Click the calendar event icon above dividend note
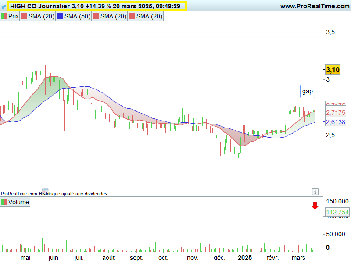351x263 pixels. pos(45,191)
